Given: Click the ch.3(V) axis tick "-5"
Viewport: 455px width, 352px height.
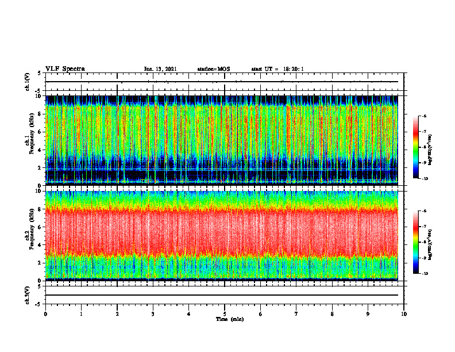Looking at the screenshot, I should [38, 304].
